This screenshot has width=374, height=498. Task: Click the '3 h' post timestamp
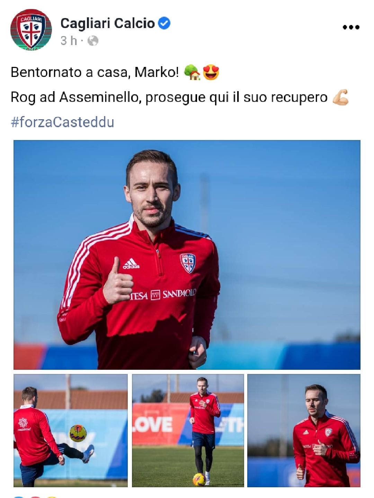pyautogui.click(x=69, y=41)
